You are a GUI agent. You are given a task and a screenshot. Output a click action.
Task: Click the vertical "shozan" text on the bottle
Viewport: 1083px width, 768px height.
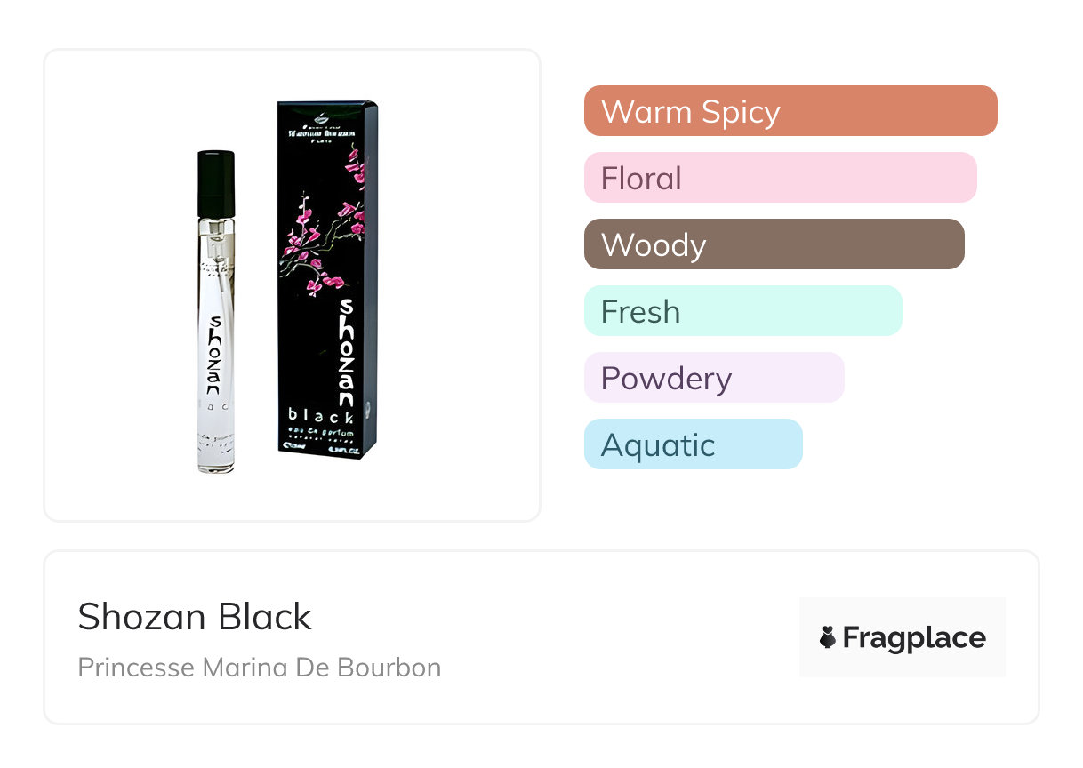(214, 356)
